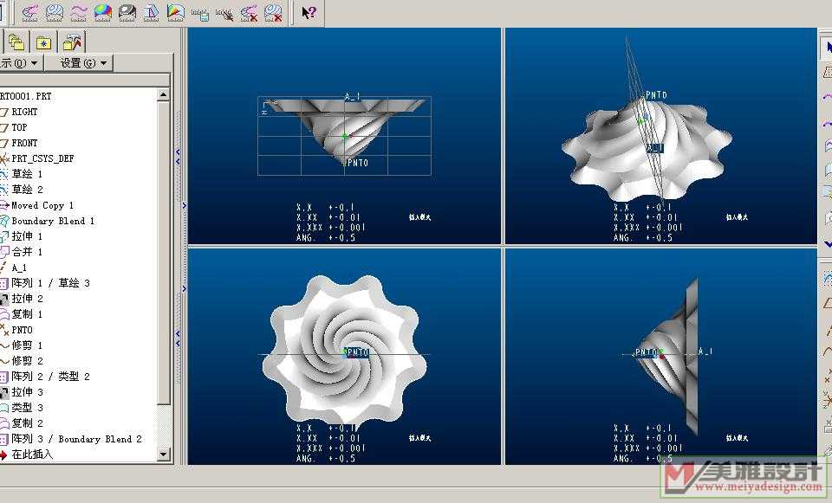Click 阵列 3 / Boundary Blend 2 item
This screenshot has height=503, width=832.
75,439
